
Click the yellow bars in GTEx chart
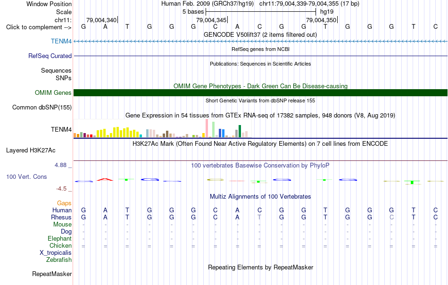(x=117, y=132)
